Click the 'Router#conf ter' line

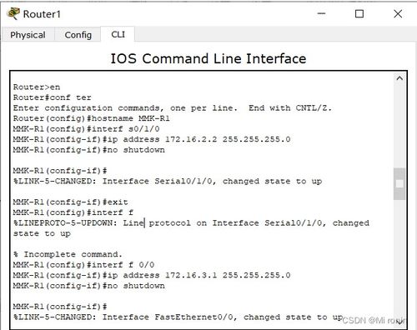pyautogui.click(x=53, y=97)
